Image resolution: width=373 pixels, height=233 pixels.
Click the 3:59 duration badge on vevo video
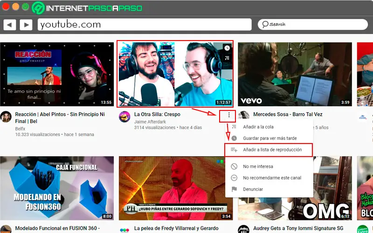pyautogui.click(x=345, y=103)
